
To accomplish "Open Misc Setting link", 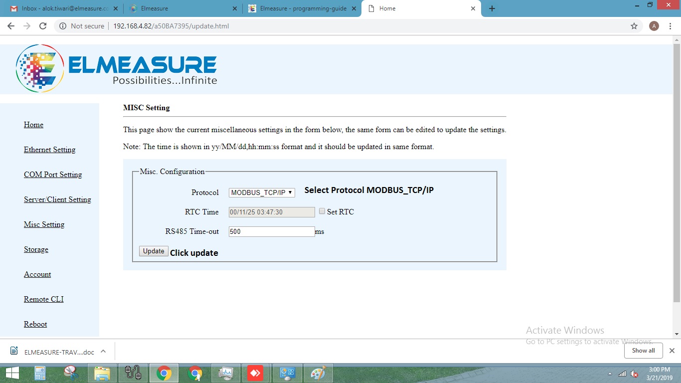I will 44,224.
